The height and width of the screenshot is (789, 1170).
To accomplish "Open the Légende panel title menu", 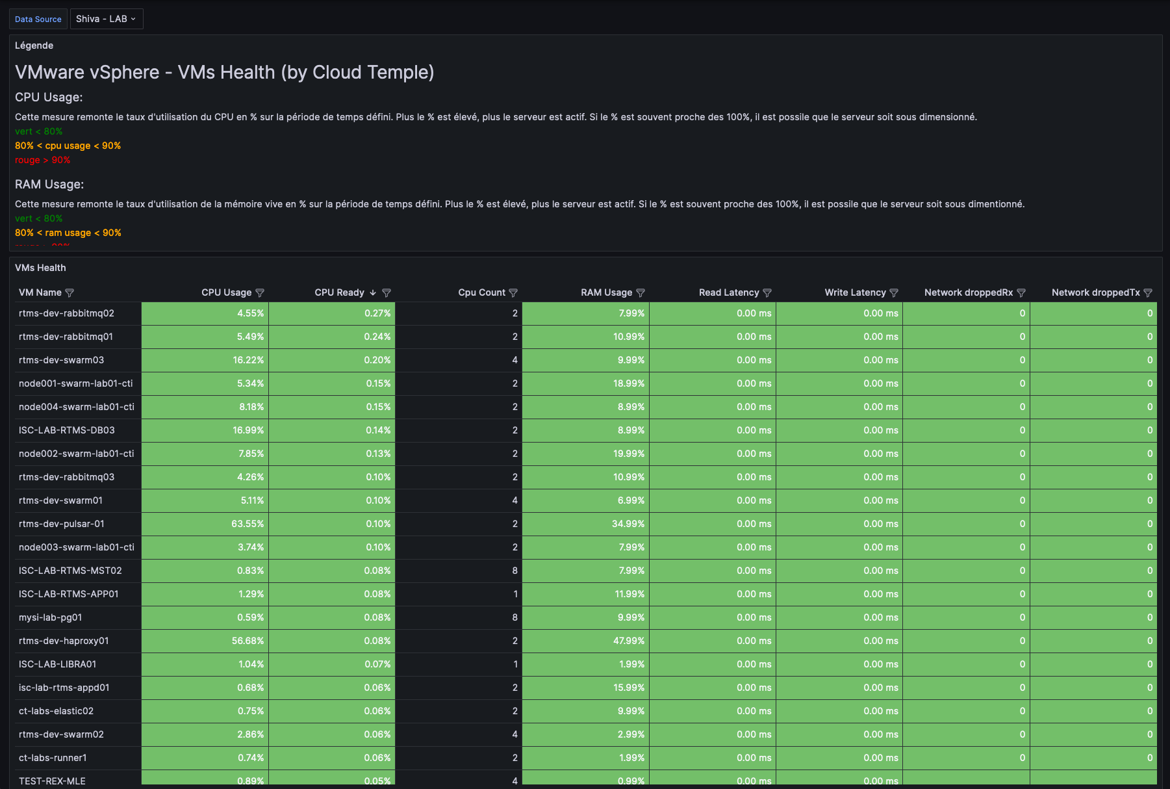I will (34, 45).
